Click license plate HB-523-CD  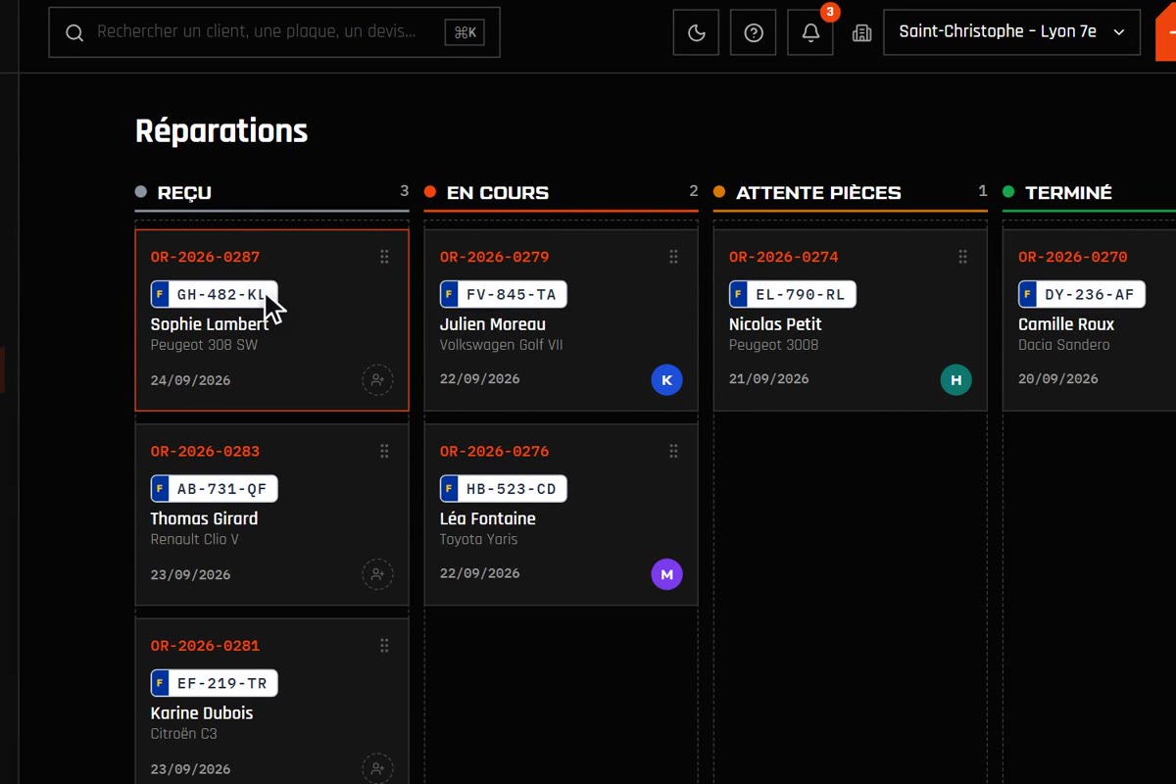click(503, 488)
